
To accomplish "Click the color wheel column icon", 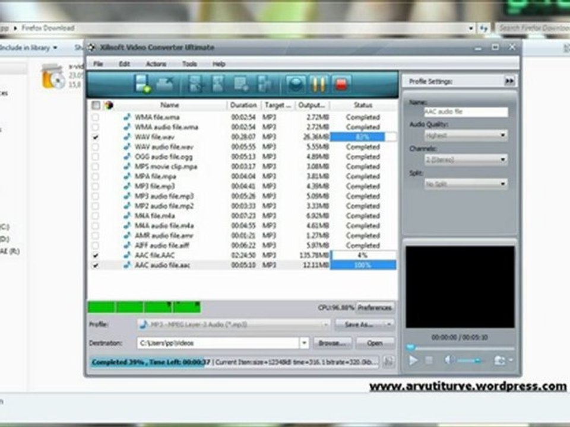I will (x=108, y=106).
